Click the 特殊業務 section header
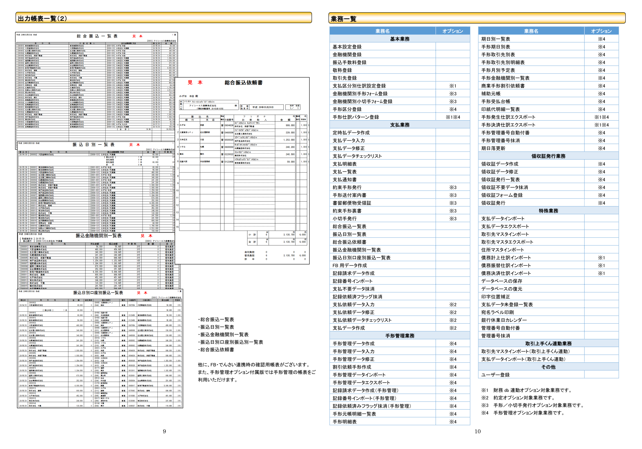The image size is (642, 449). click(548, 211)
